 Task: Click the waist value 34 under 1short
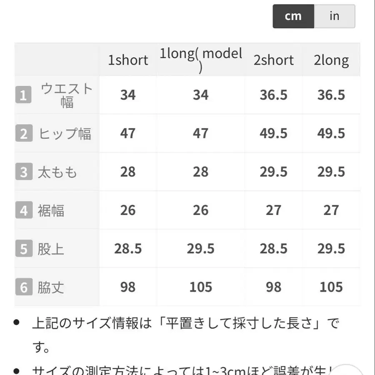(x=128, y=95)
